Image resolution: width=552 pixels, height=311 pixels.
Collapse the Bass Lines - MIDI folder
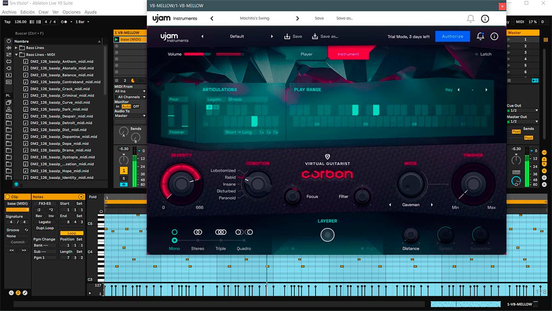(x=17, y=55)
